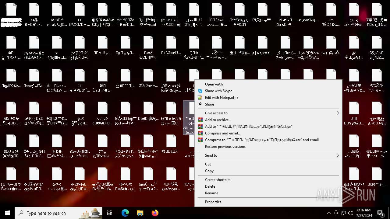Expand the Send to submenu arrow
This screenshot has height=219, width=390.
(x=338, y=155)
